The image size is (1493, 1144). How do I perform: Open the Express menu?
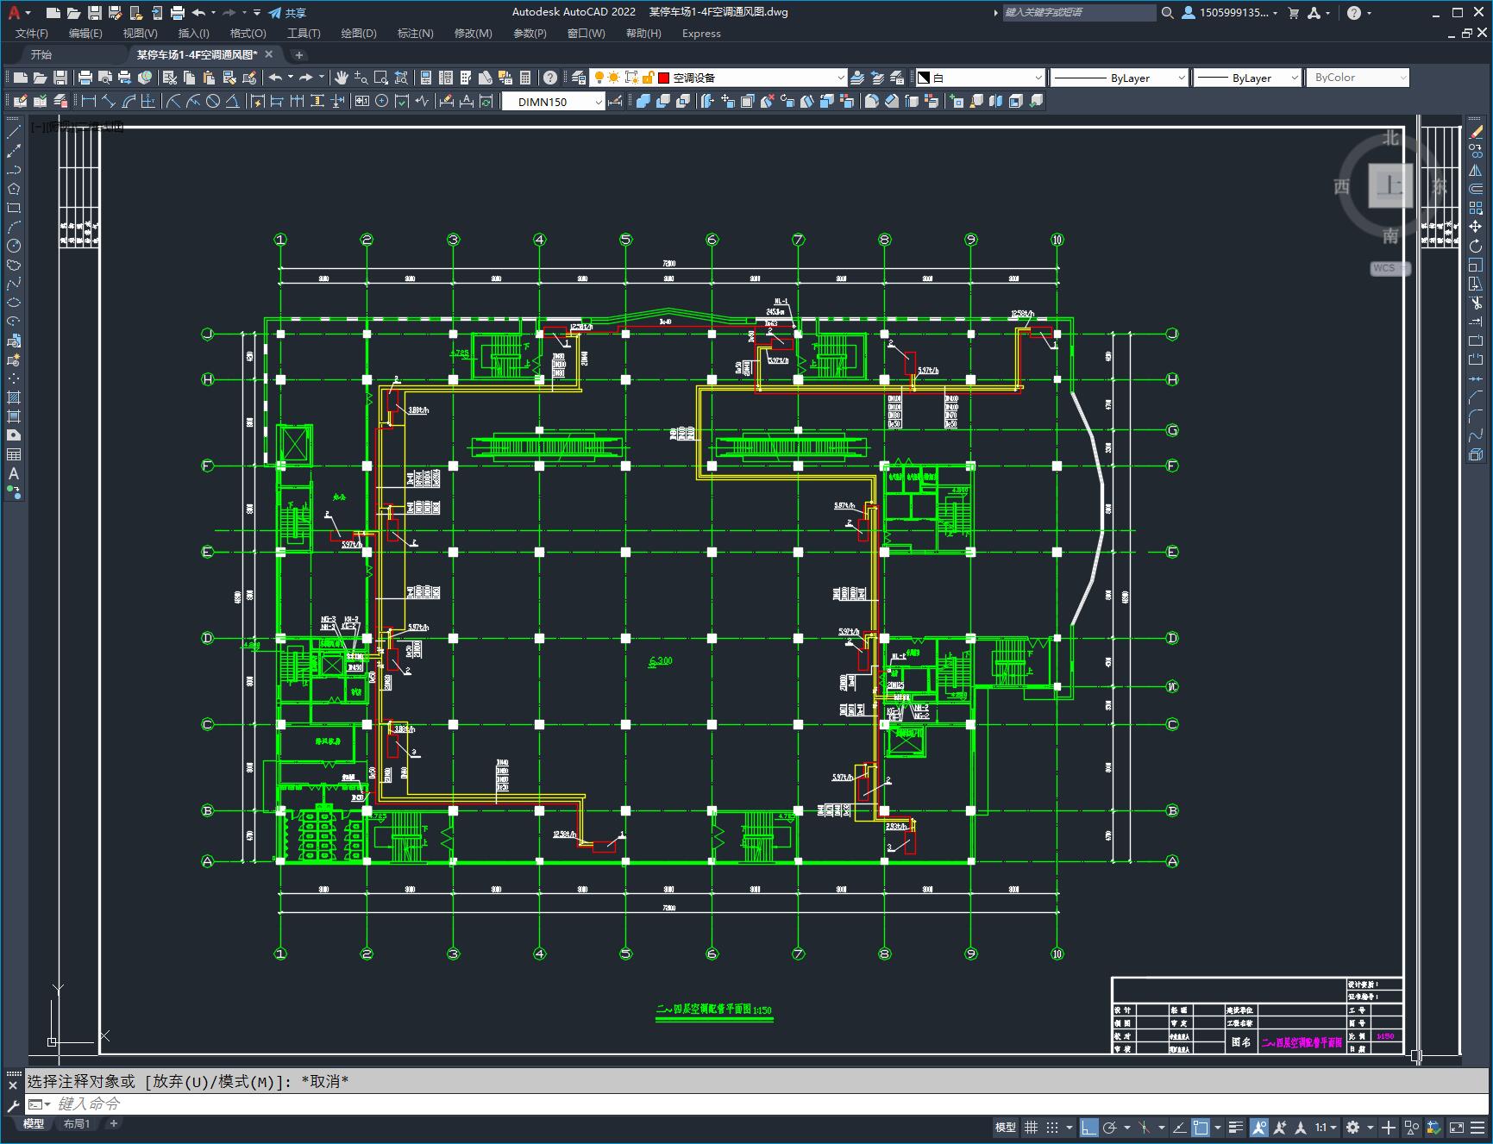[701, 34]
